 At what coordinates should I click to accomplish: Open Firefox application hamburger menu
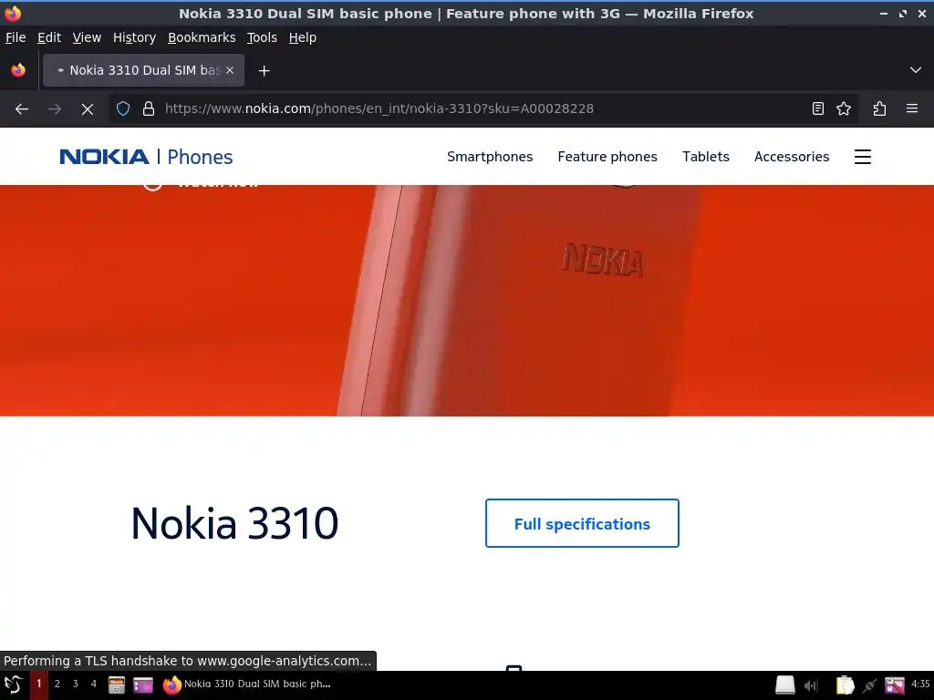tap(912, 109)
